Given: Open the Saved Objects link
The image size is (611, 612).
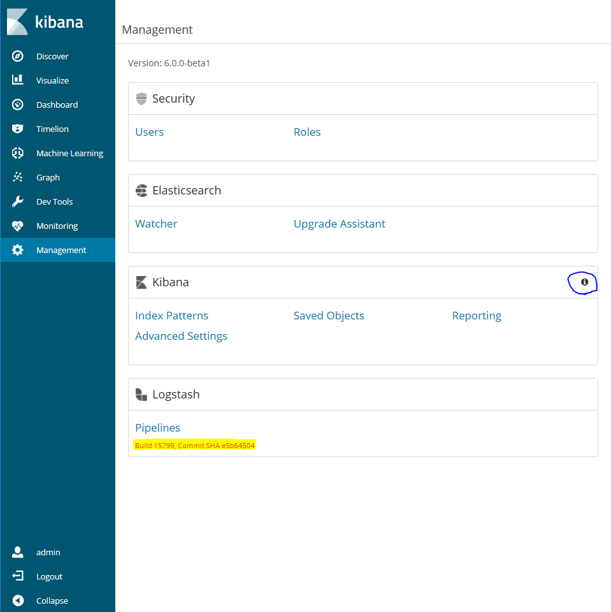Looking at the screenshot, I should [x=329, y=316].
